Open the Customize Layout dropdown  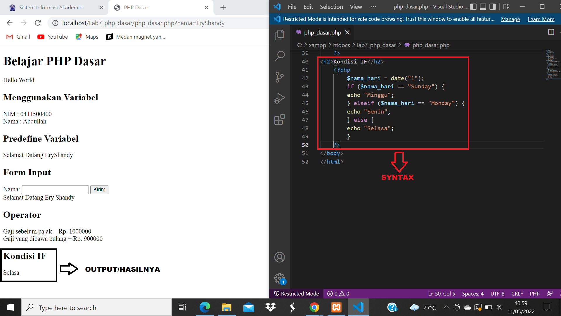506,6
